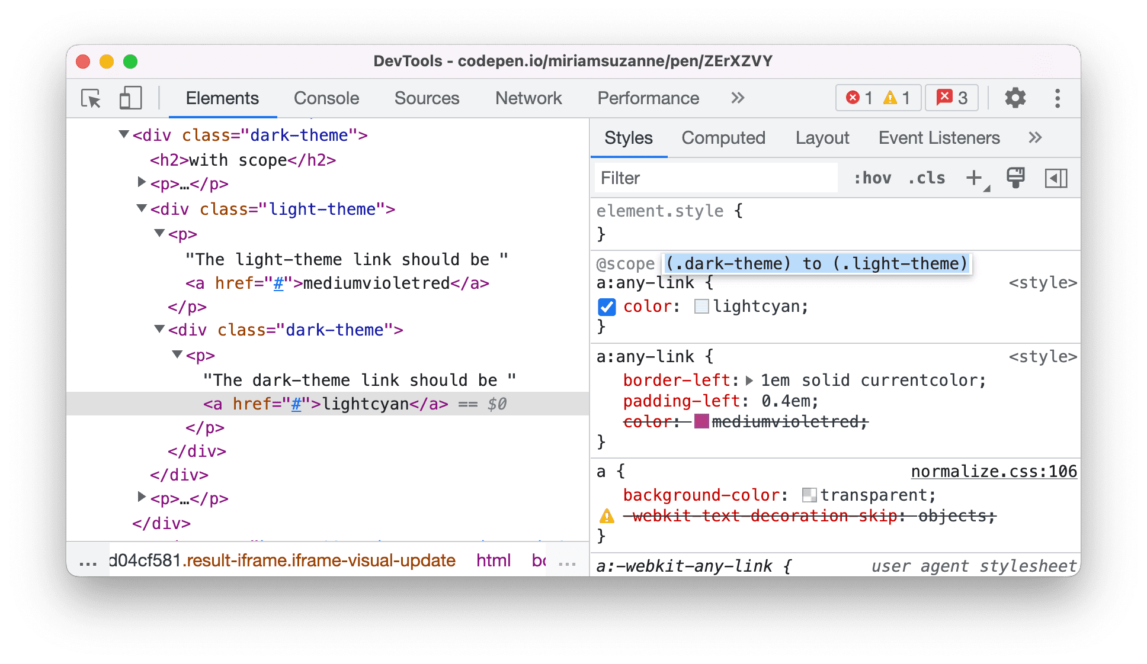Expand the p element showing ellipsis
The width and height of the screenshot is (1147, 664).
pyautogui.click(x=142, y=183)
